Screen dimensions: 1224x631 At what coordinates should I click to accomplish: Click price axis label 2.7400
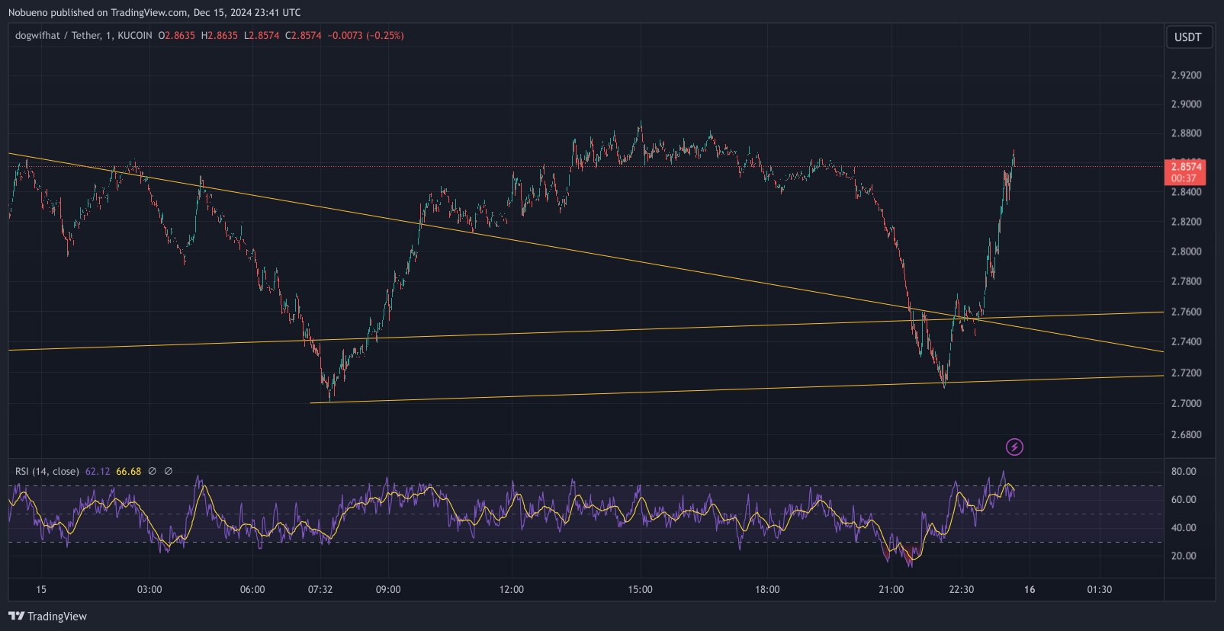(1186, 341)
